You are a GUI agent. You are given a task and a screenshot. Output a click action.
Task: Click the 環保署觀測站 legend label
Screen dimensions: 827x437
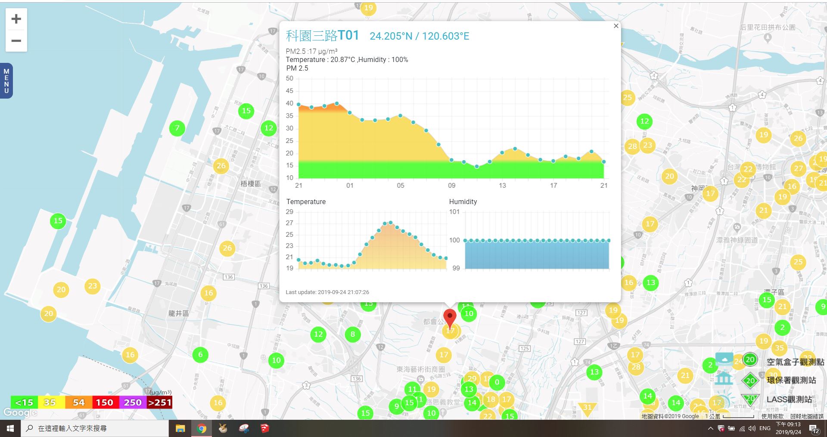click(x=791, y=380)
